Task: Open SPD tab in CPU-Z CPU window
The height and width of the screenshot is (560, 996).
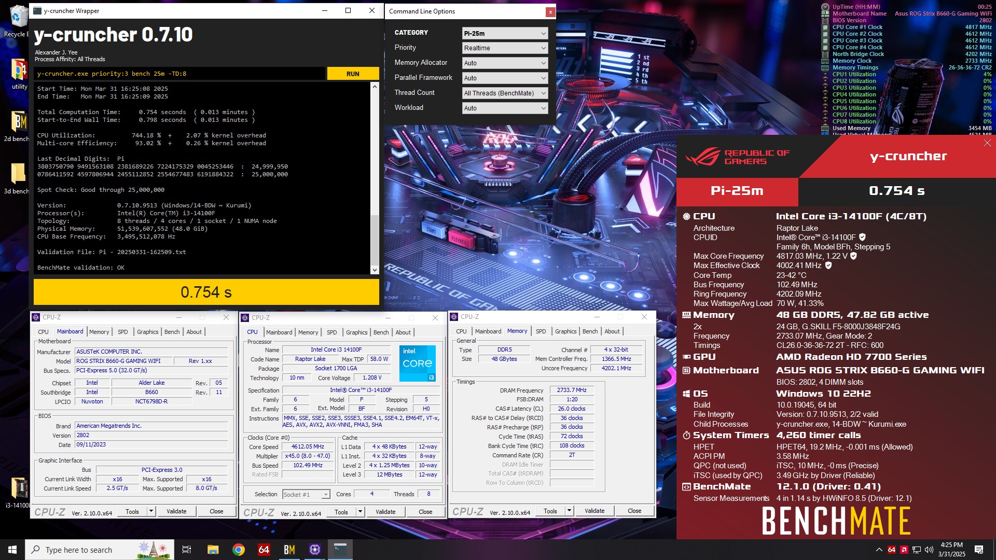Action: pos(332,332)
